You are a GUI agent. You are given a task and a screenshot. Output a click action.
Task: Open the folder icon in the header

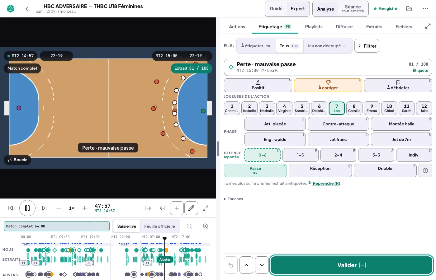(409, 9)
